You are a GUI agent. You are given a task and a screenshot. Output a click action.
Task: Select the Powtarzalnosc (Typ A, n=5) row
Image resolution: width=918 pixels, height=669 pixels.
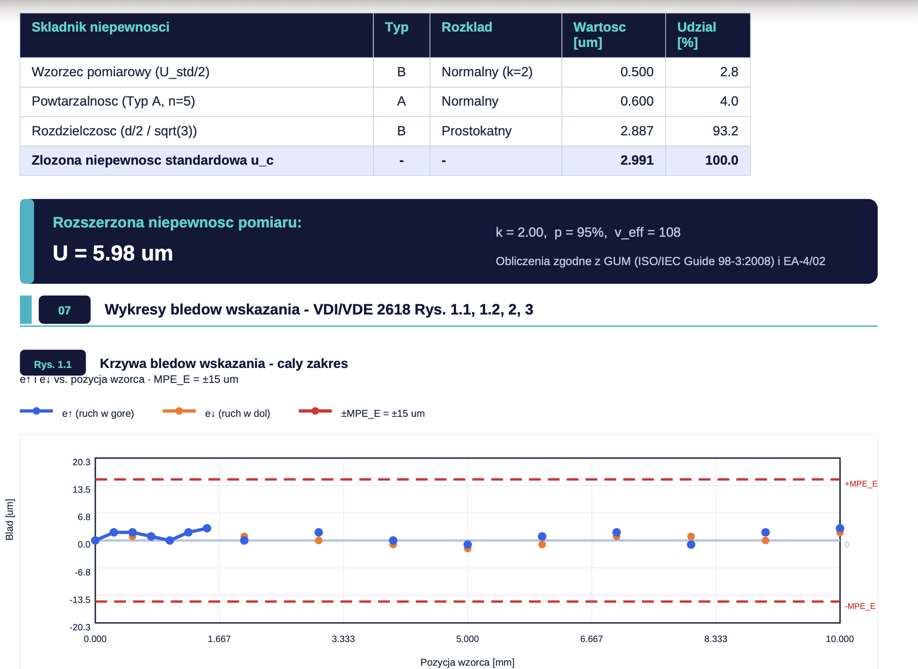(385, 101)
